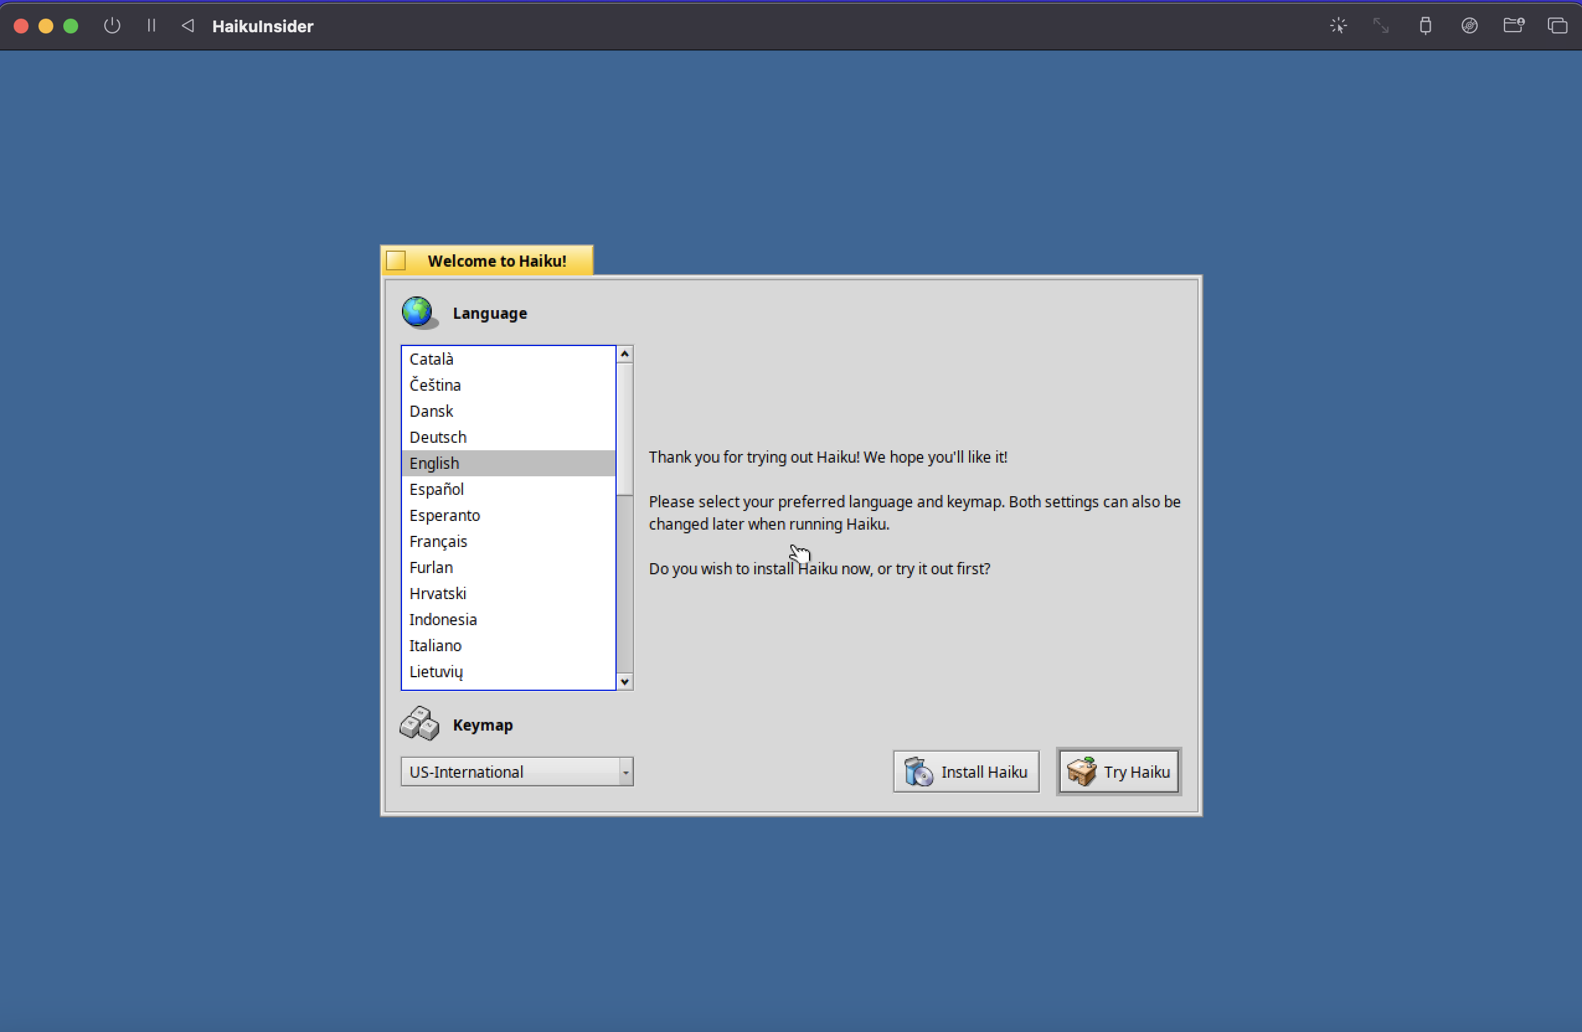Toggle capture mouse cursor icon
This screenshot has width=1582, height=1032.
1338,26
